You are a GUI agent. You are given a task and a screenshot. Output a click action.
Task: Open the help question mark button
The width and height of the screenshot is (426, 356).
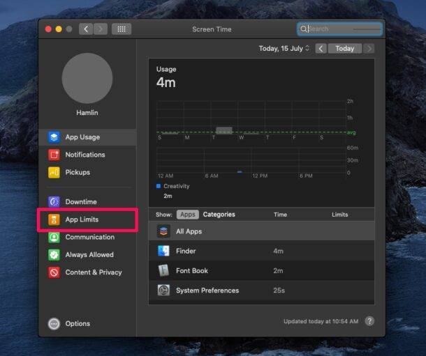369,321
